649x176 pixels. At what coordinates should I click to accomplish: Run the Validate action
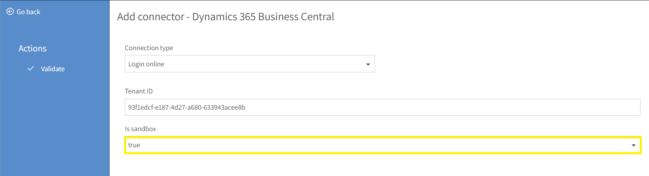coord(53,69)
